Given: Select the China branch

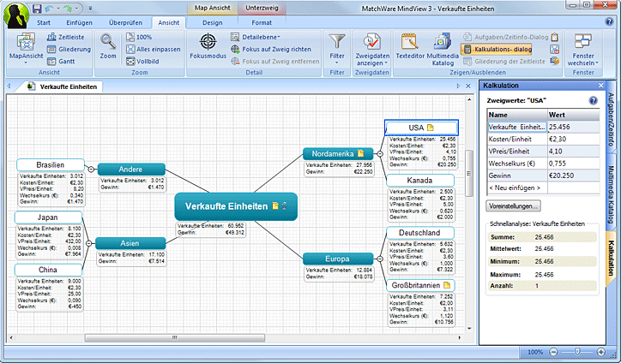Looking at the screenshot, I should click(x=48, y=270).
